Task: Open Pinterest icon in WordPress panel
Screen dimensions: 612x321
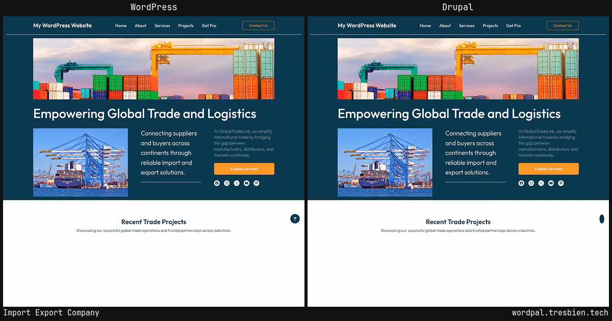Action: pos(257,183)
